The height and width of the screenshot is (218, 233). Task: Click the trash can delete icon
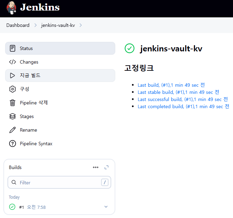coord(13,103)
